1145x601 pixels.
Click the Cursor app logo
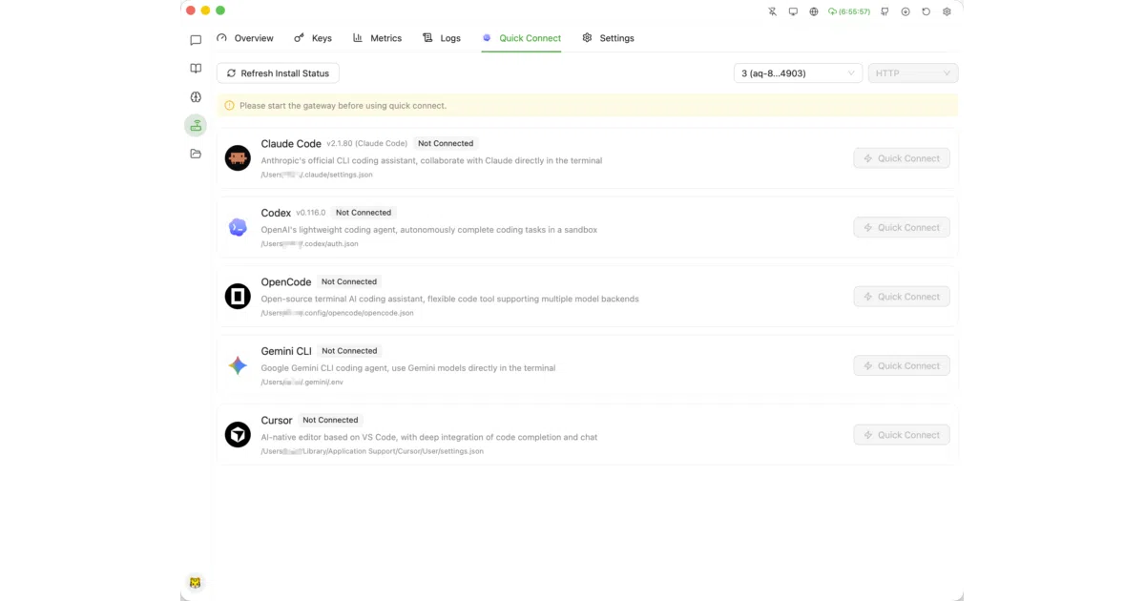coord(238,435)
